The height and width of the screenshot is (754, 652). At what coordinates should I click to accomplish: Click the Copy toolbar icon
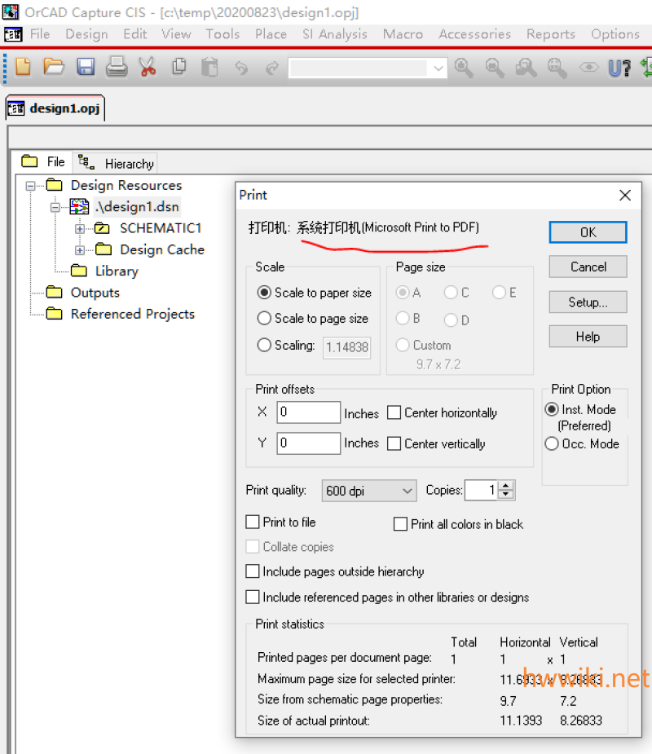point(178,67)
